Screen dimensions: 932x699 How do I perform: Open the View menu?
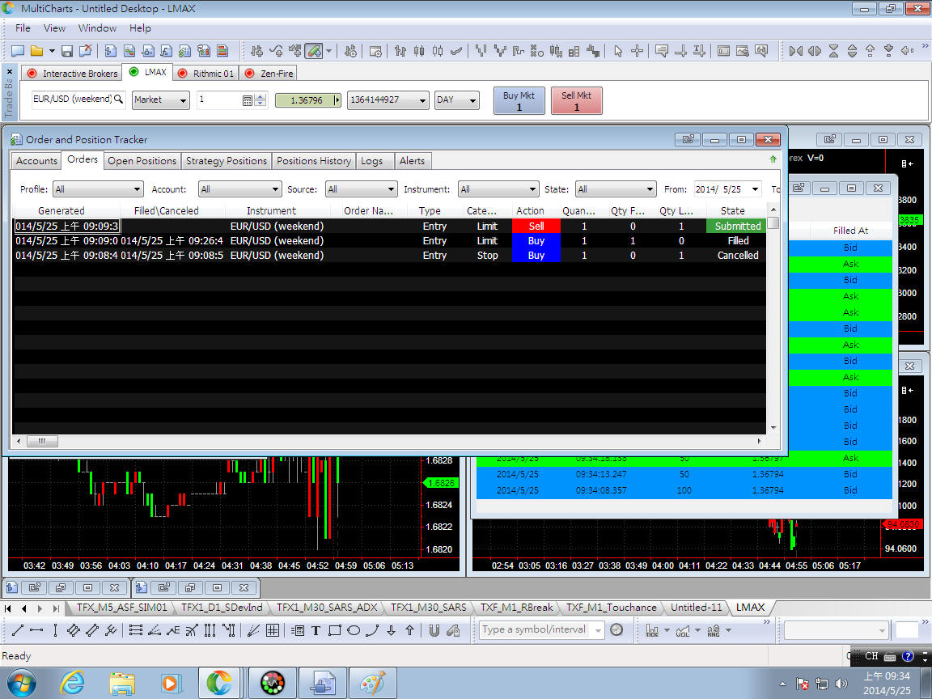54,28
